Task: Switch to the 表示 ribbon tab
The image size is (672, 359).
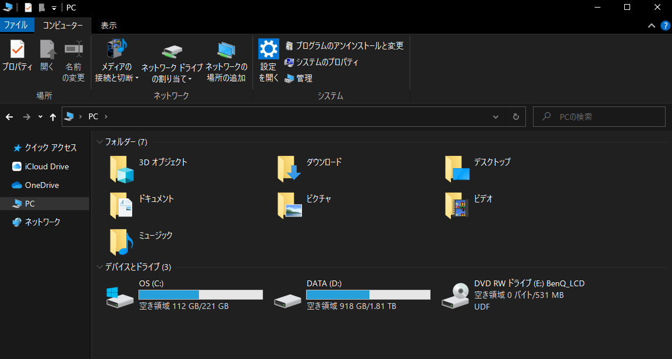Action: pos(109,26)
